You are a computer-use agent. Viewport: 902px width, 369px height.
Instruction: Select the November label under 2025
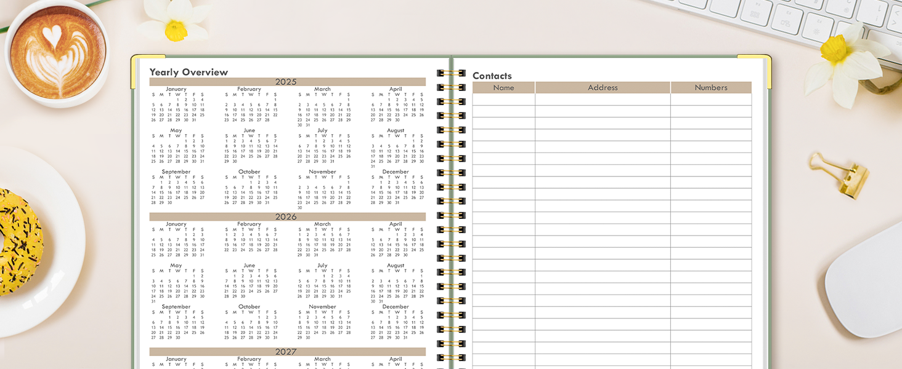(x=323, y=172)
